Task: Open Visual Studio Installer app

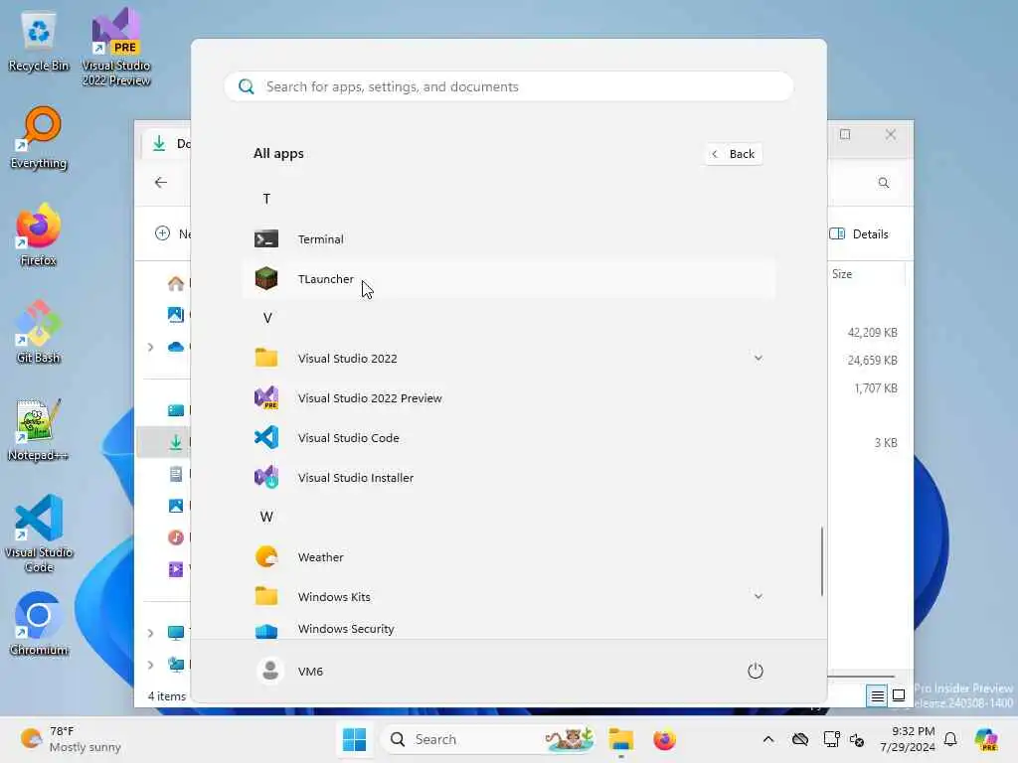Action: point(509,478)
